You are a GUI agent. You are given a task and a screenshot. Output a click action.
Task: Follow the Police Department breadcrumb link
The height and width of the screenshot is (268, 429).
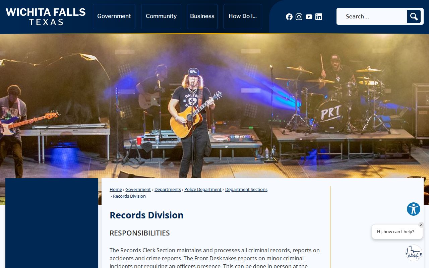coord(203,189)
